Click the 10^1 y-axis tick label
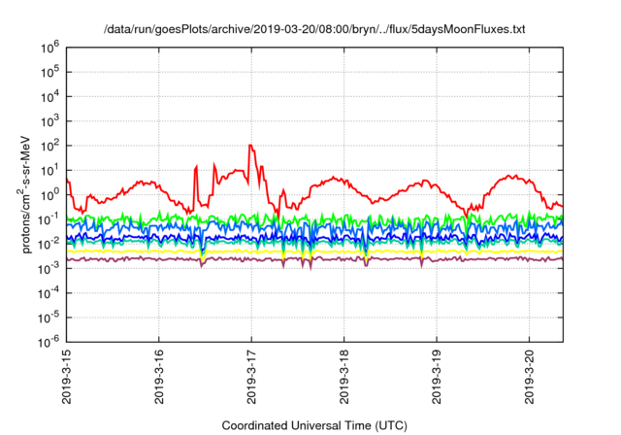Viewport: 621px width, 435px height. 49,171
